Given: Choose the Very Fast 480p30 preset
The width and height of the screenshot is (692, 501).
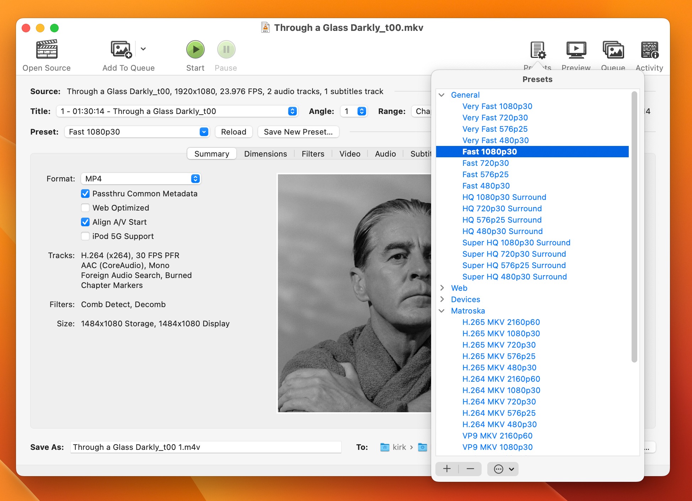Looking at the screenshot, I should [x=495, y=140].
